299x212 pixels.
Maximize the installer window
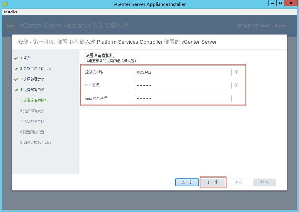coord(280,3)
